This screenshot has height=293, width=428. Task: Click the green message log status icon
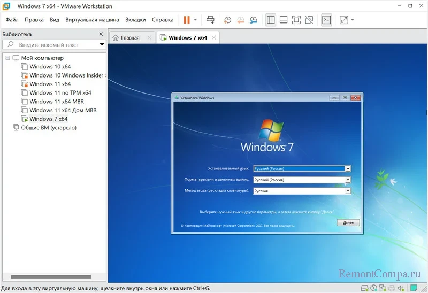click(x=414, y=288)
